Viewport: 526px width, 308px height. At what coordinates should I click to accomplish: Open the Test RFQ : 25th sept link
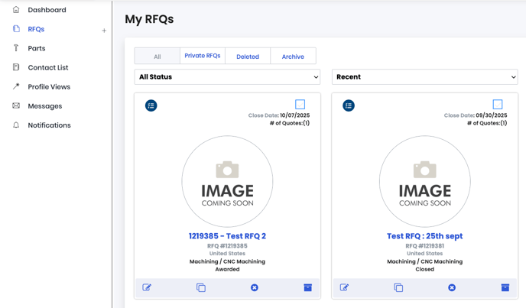point(424,236)
